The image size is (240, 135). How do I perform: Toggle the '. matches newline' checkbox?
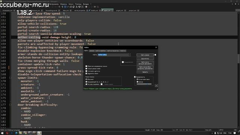point(102,84)
